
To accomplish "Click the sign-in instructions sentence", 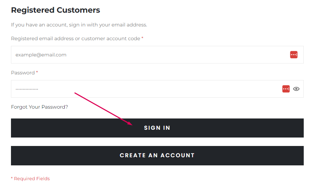I will pos(79,25).
